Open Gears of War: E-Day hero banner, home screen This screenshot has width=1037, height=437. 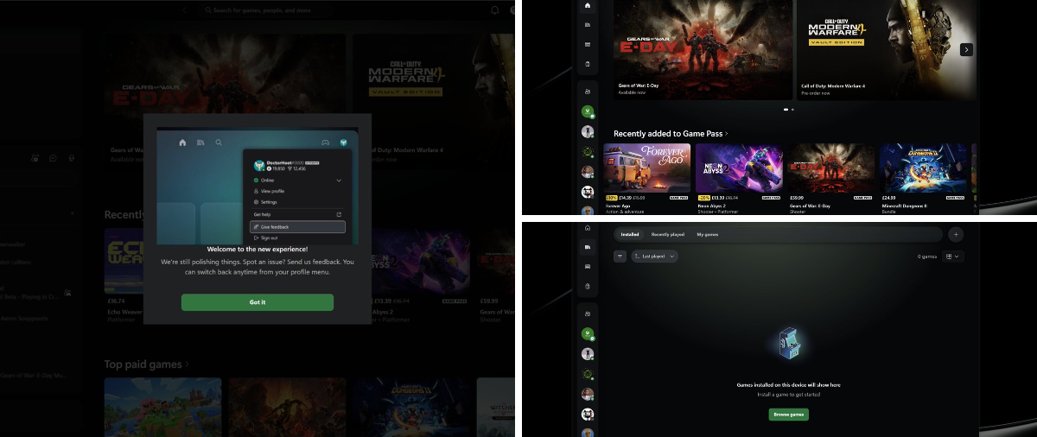703,48
